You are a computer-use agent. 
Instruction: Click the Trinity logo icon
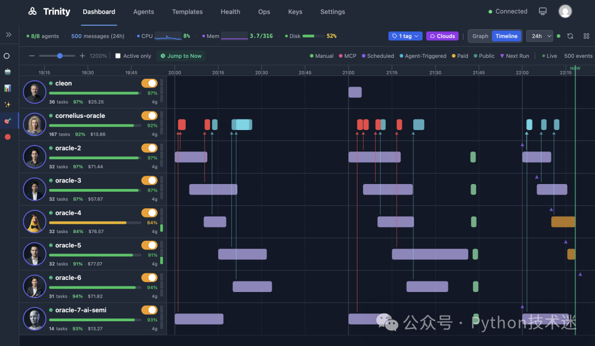33,12
